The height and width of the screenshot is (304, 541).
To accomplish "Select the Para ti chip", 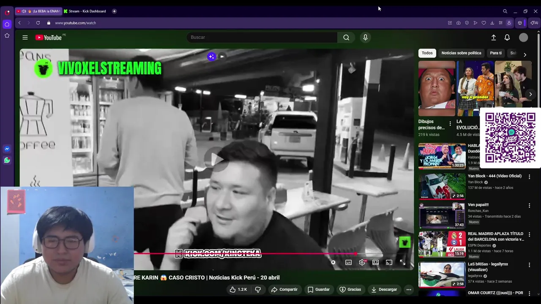I will click(496, 53).
